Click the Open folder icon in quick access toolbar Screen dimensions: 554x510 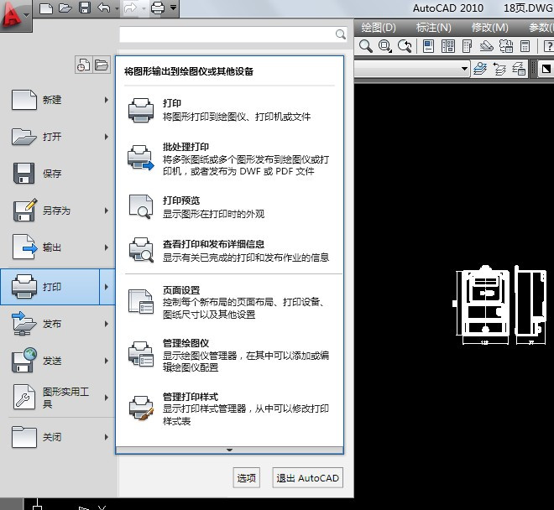(x=65, y=8)
